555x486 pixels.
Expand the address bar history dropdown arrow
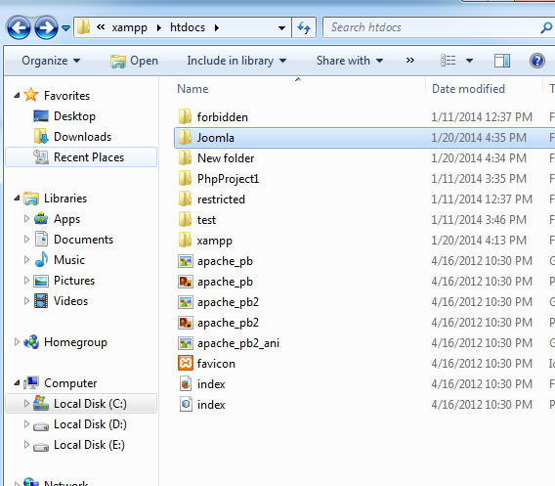(281, 27)
